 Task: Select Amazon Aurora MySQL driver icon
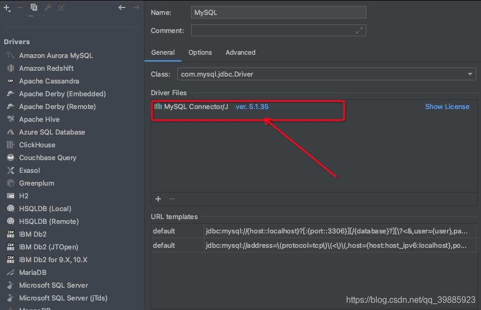(x=11, y=55)
